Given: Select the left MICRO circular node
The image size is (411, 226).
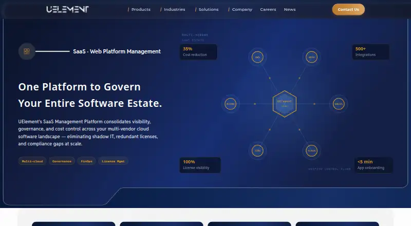Looking at the screenshot, I should click(230, 104).
